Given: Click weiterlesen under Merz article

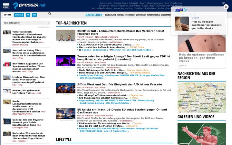Looking at the screenshot, I should 116,42.
